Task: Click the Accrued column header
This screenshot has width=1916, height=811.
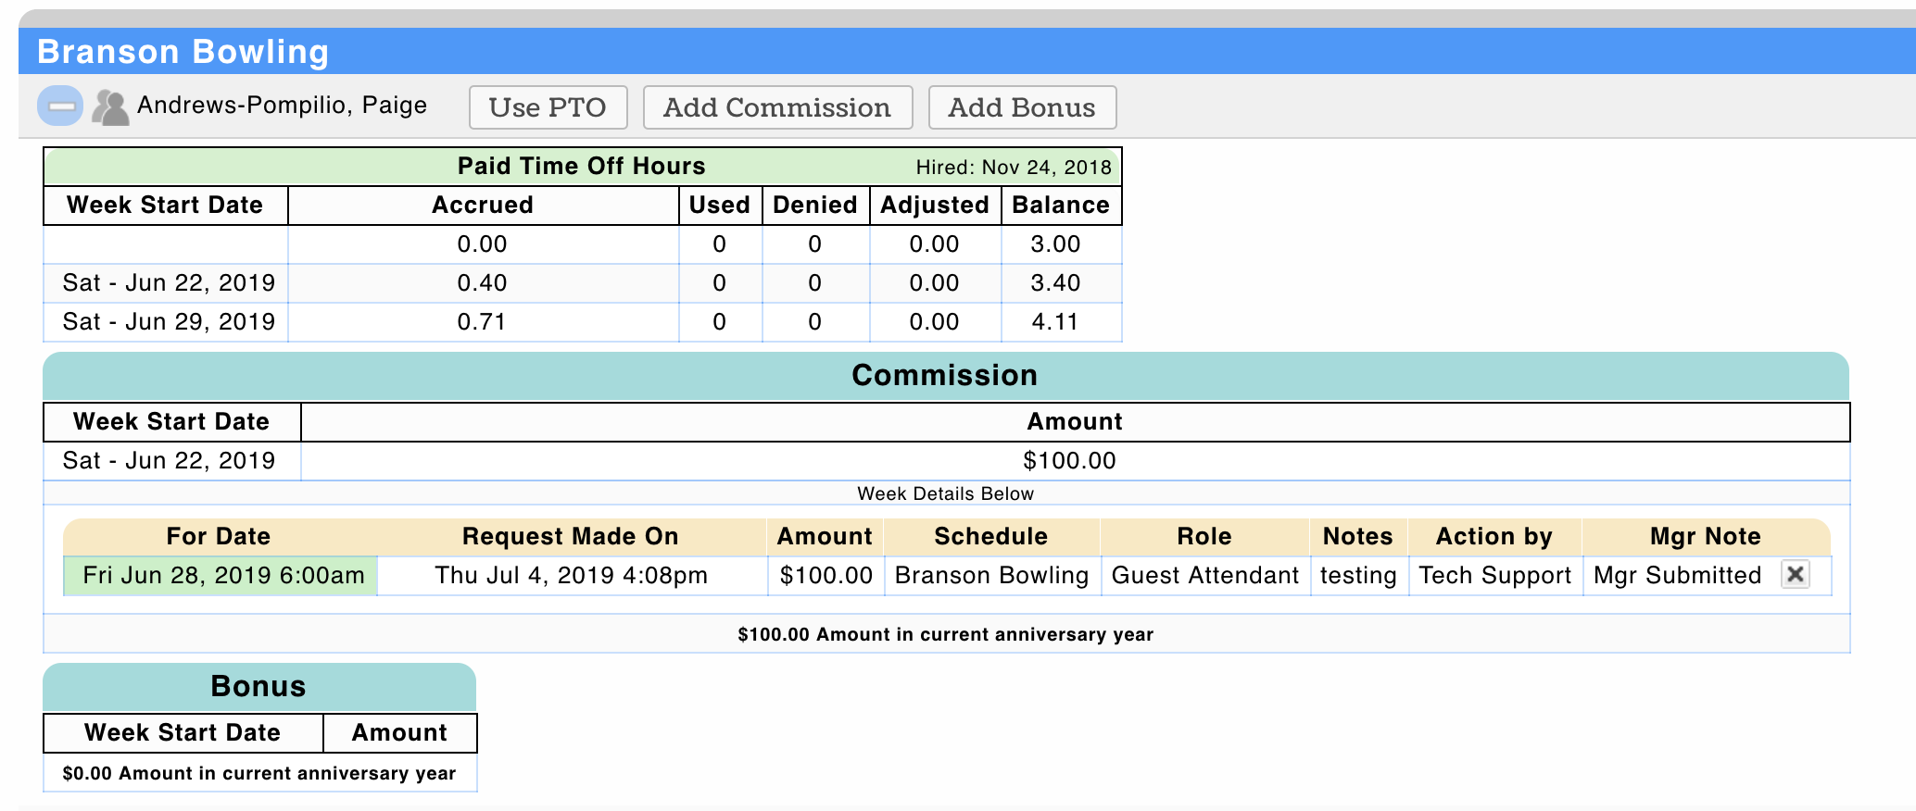Action: pyautogui.click(x=482, y=206)
